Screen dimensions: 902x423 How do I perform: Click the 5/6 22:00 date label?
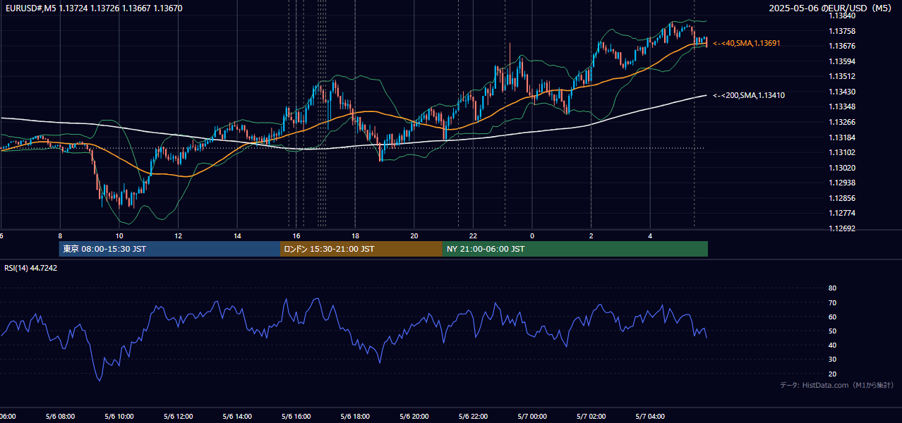click(473, 417)
